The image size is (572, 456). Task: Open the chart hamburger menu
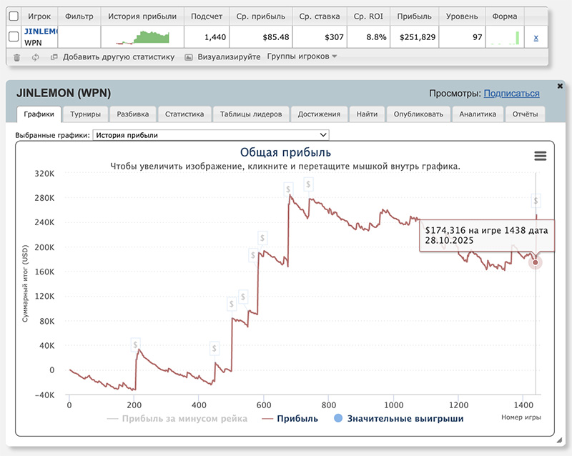point(540,156)
